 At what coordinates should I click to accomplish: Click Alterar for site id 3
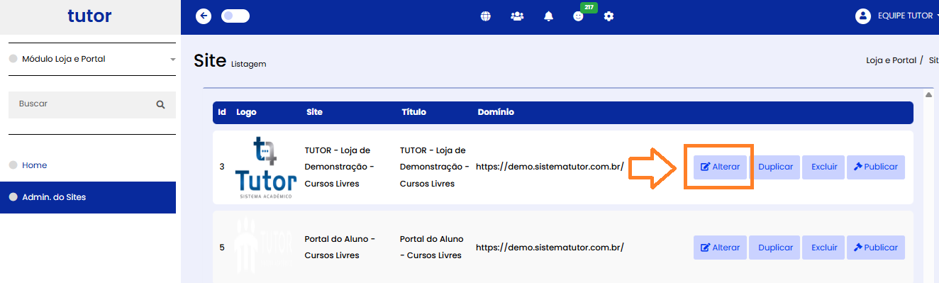[720, 167]
